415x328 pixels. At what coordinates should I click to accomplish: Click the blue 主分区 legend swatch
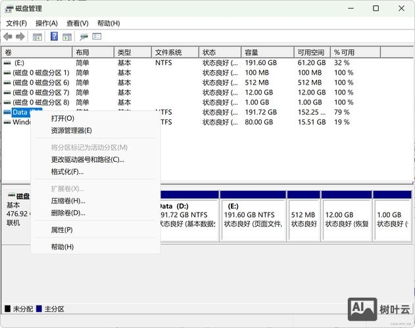click(x=39, y=308)
